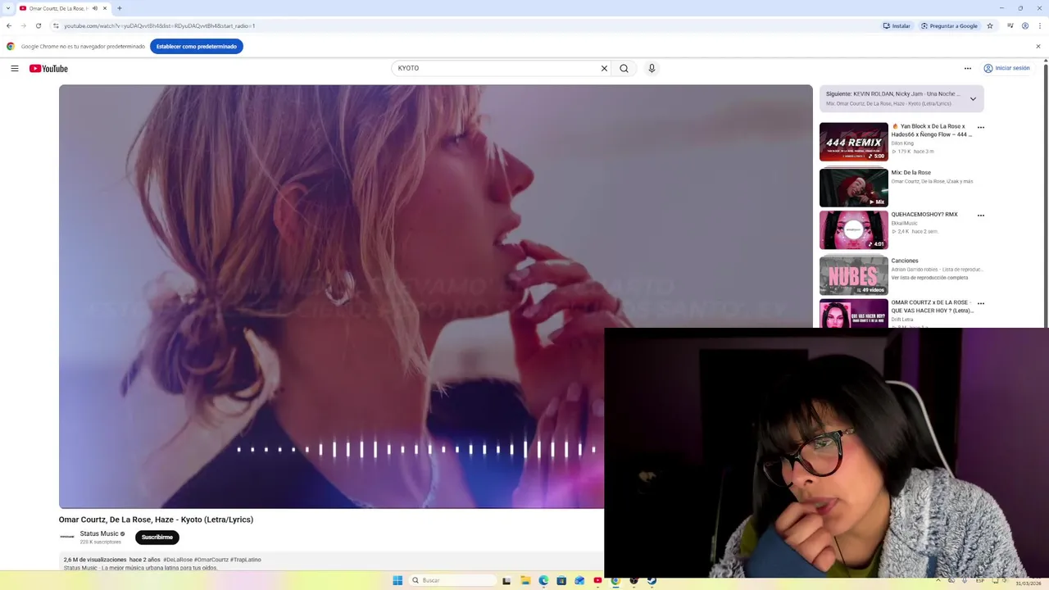Click the address bar URL field
Viewport: 1049px width, 590px height.
(x=467, y=26)
